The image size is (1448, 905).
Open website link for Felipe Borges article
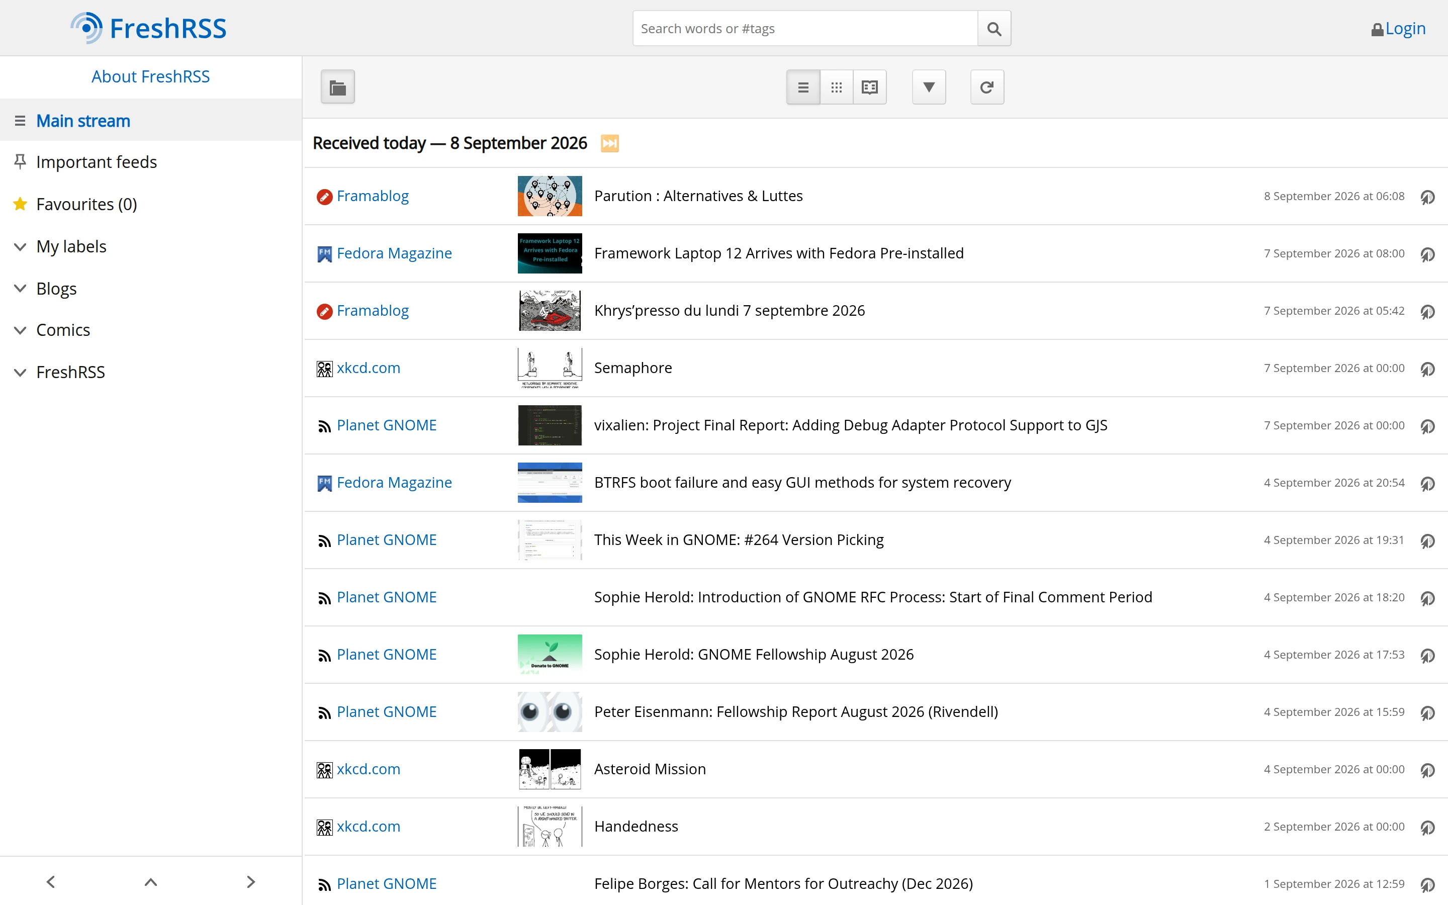(x=1428, y=885)
